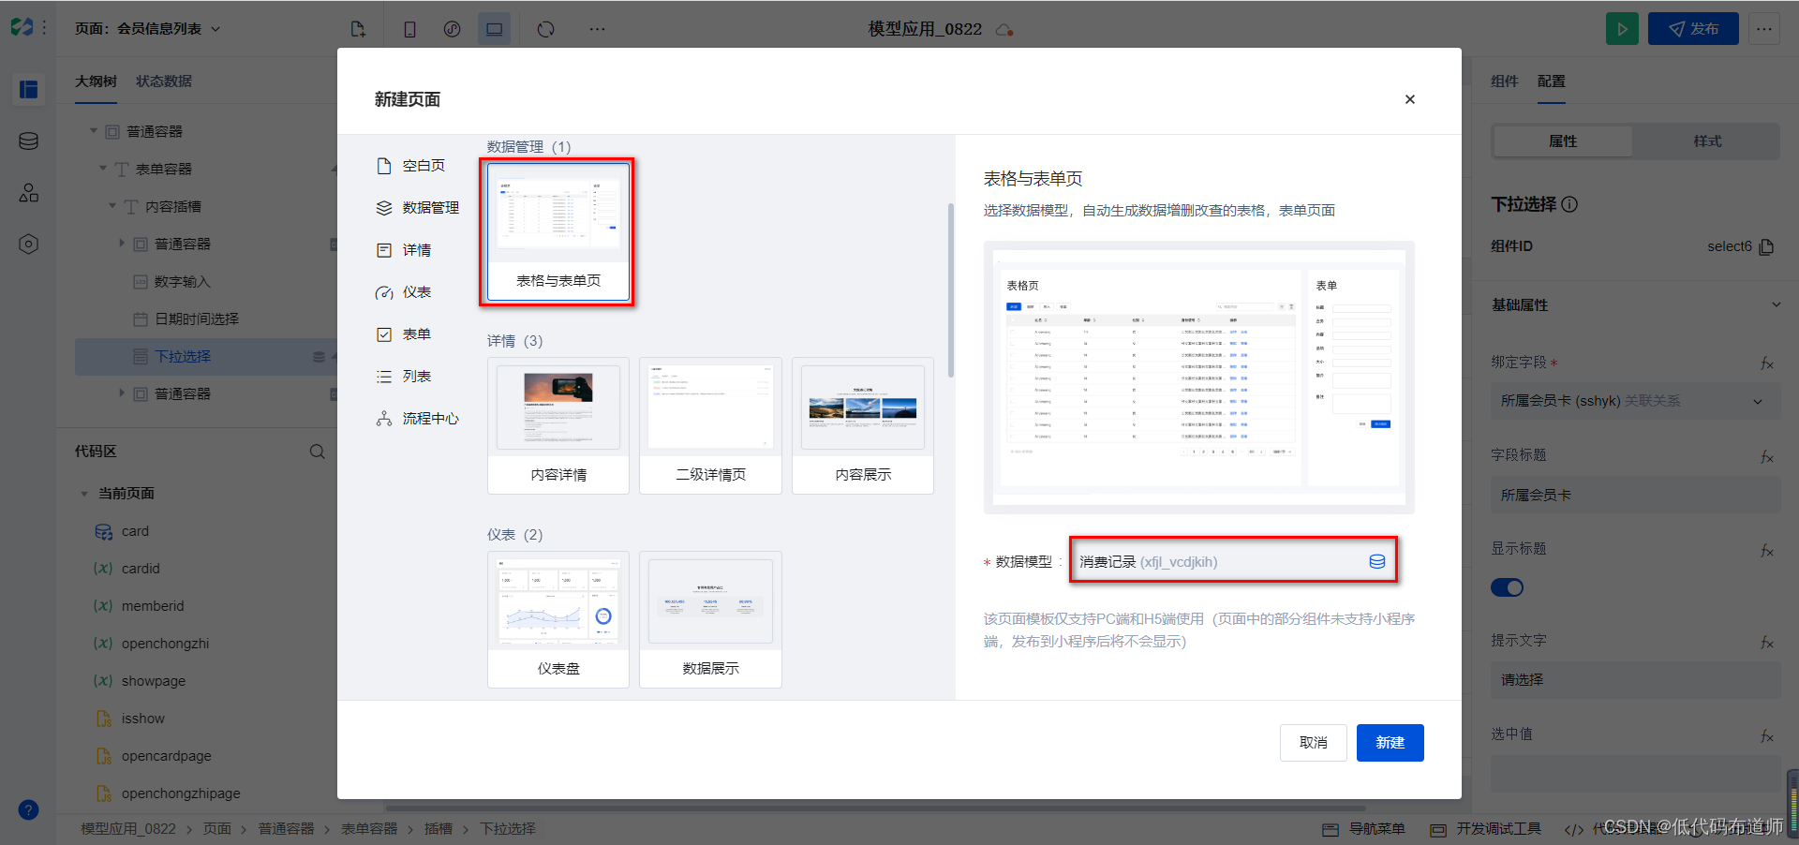Open the roles and users sidebar icon
Screen dimensions: 1799x845
coord(28,193)
